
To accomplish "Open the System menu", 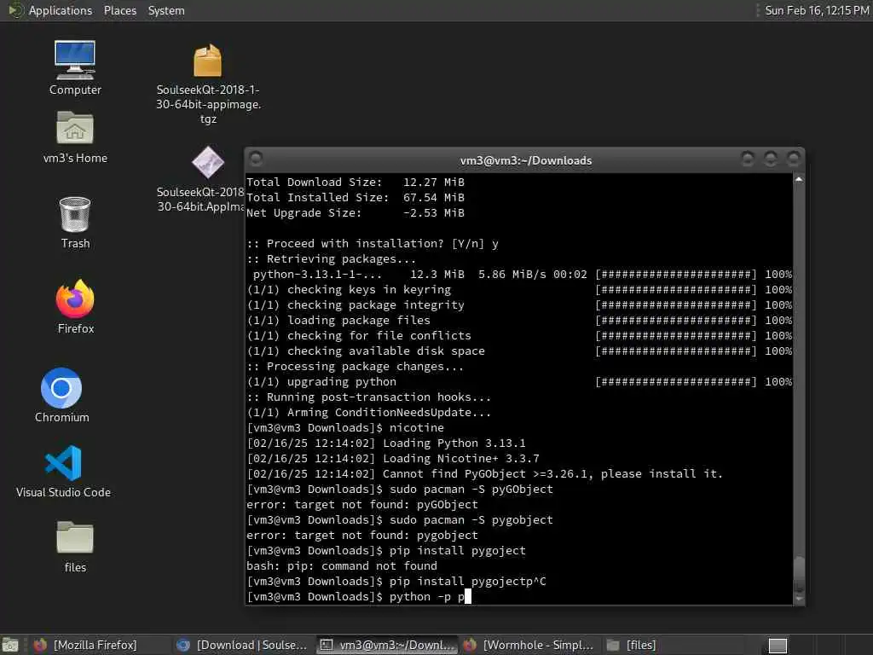I will coord(166,10).
